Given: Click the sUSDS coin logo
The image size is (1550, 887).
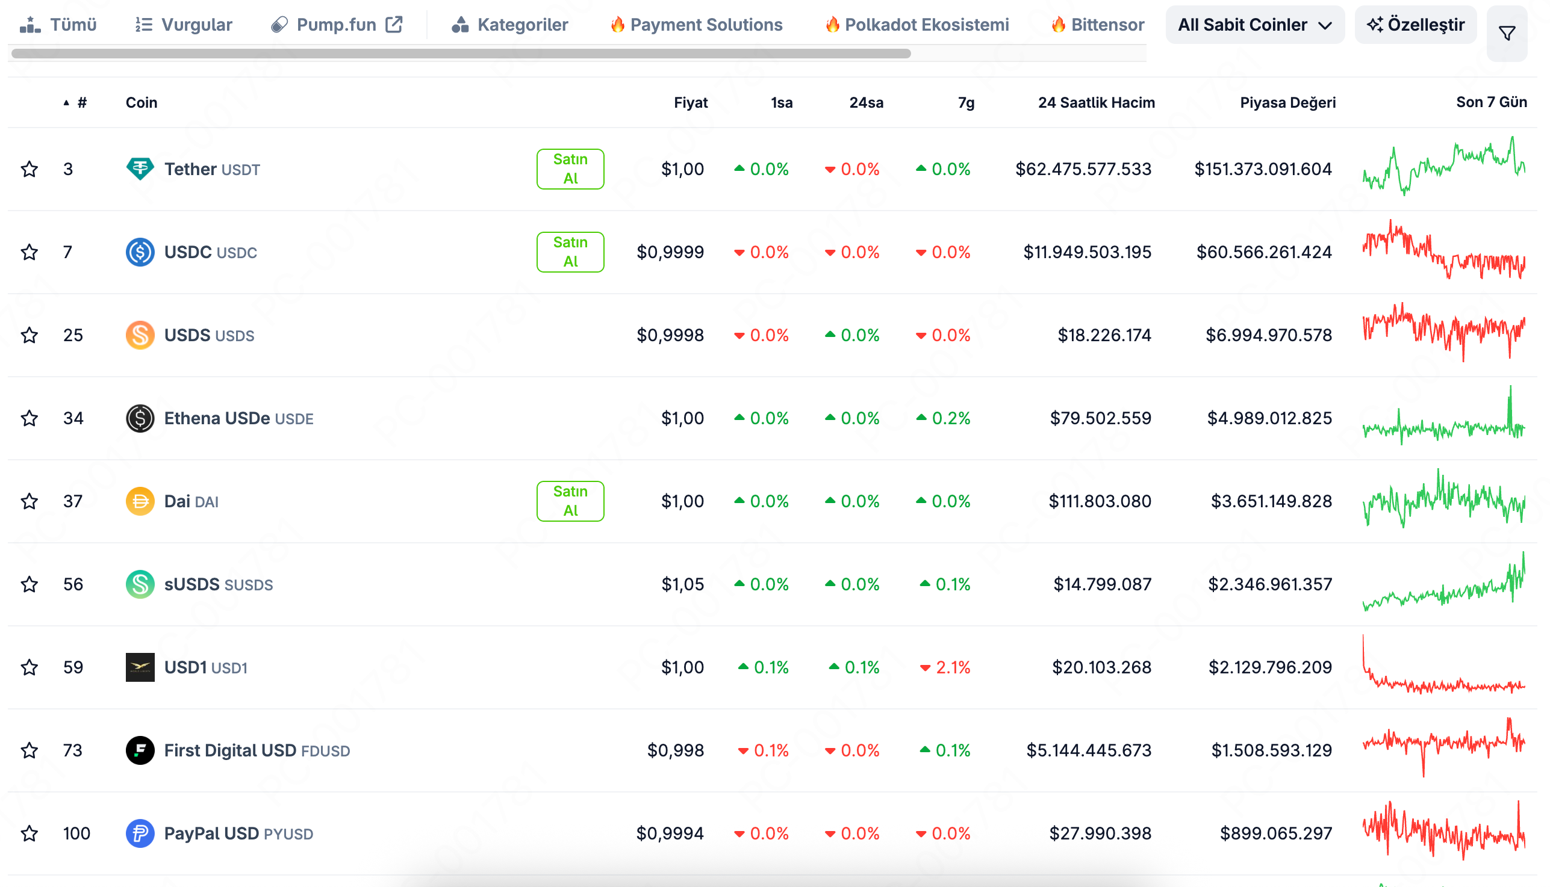Looking at the screenshot, I should pyautogui.click(x=140, y=584).
